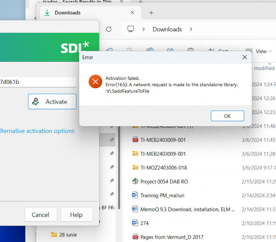
Task: Click Cancel in the SDL activation window
Action: [x=41, y=215]
